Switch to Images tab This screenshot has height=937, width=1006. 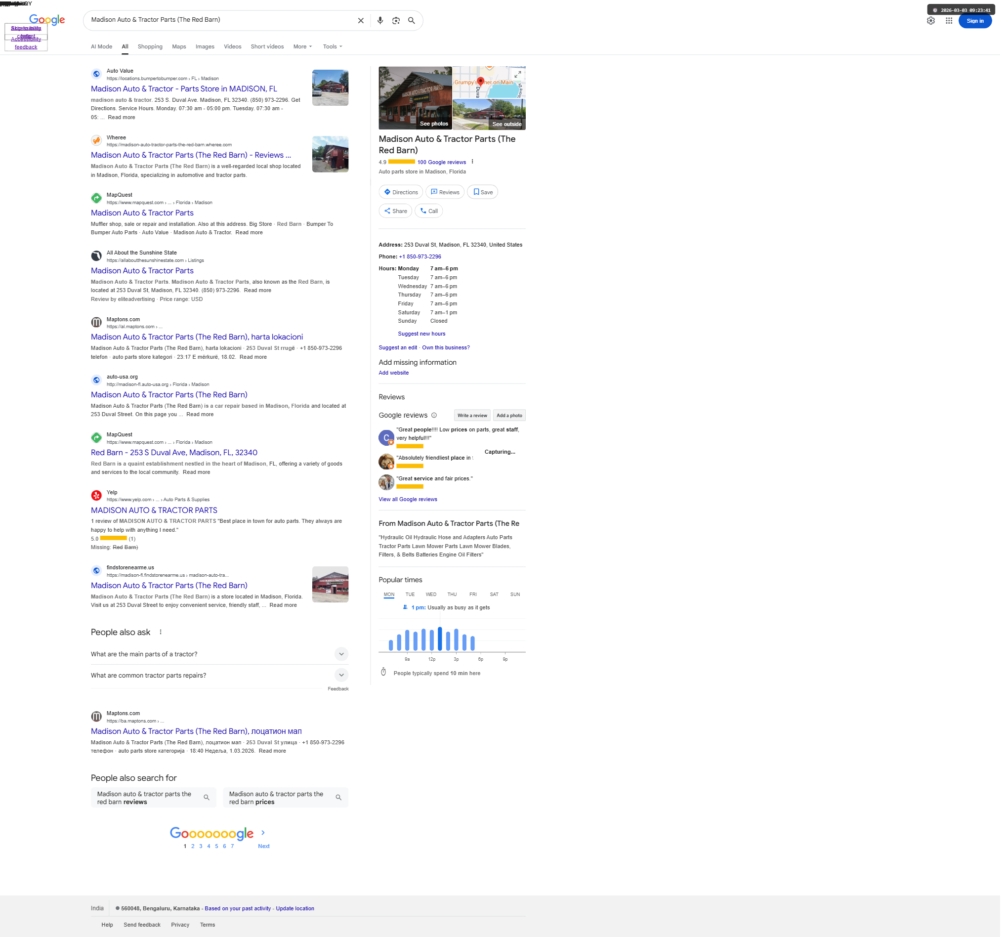(206, 47)
